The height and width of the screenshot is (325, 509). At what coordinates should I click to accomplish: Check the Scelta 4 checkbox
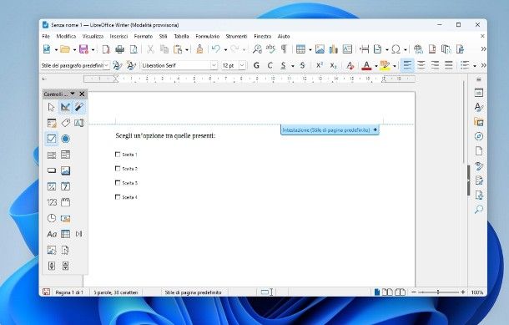point(118,197)
